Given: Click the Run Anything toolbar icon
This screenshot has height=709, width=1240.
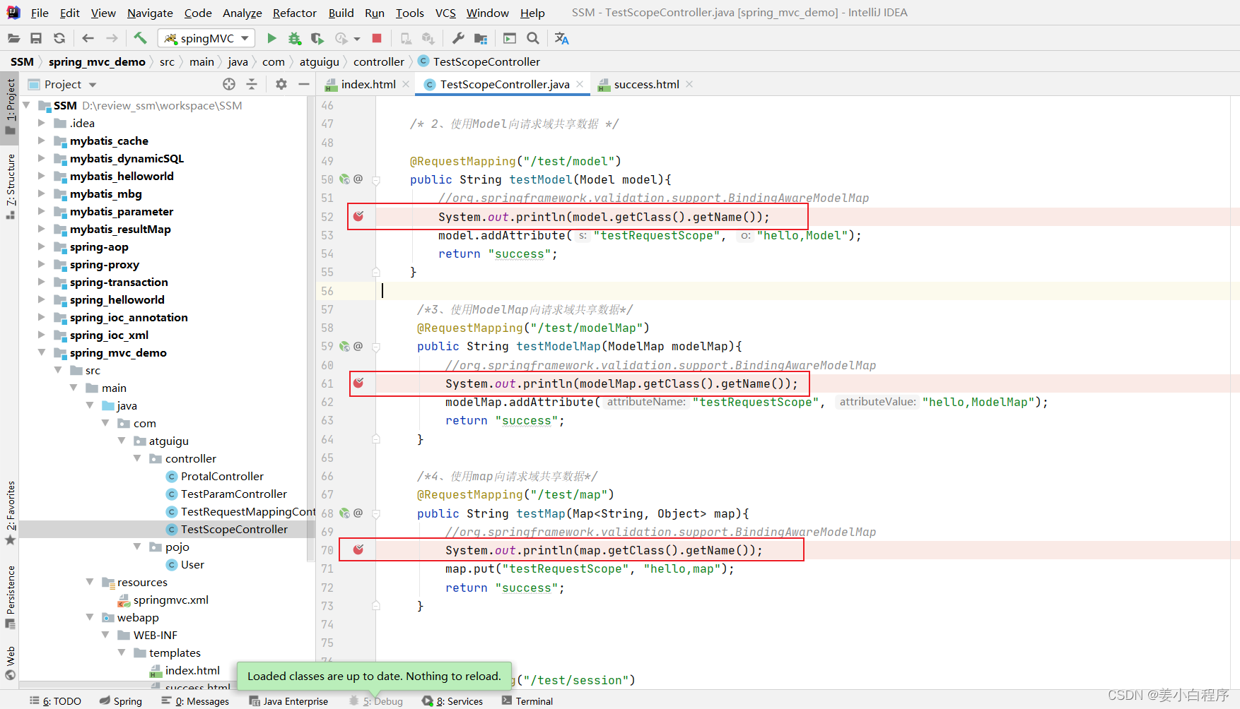Looking at the screenshot, I should pyautogui.click(x=510, y=38).
